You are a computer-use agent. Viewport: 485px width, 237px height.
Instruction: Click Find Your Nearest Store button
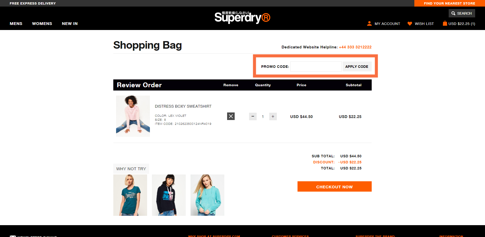[449, 3]
